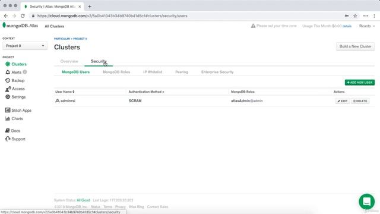
Task: Click the alerts count badge
Action: pos(25,72)
